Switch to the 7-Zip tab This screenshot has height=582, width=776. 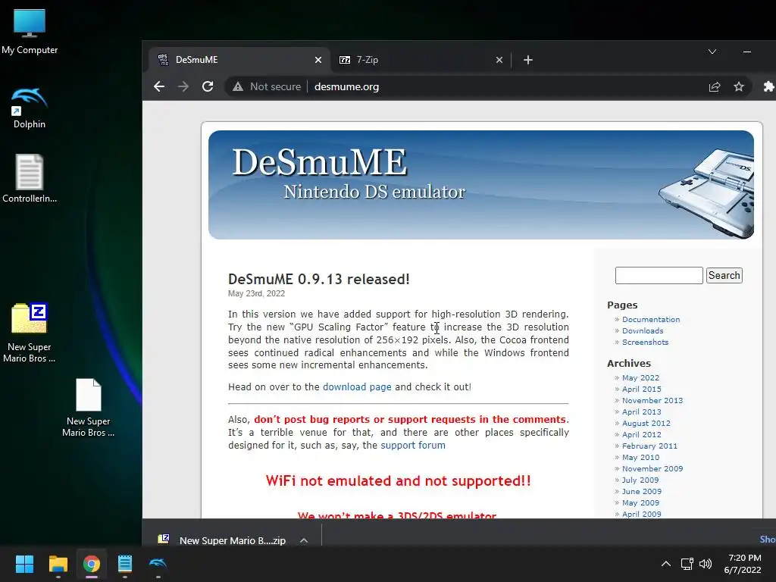click(421, 60)
